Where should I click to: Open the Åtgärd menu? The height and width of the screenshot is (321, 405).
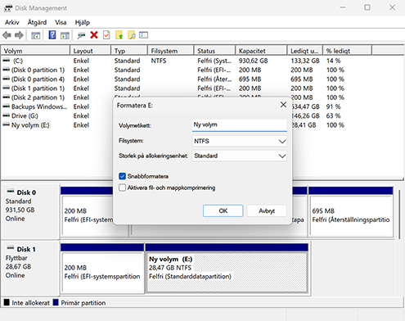[37, 22]
